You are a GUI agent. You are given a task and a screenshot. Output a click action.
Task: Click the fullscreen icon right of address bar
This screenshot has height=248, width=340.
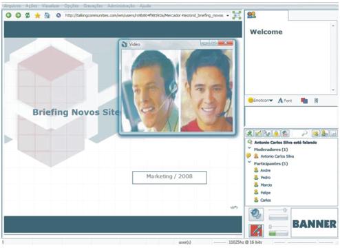(x=237, y=15)
